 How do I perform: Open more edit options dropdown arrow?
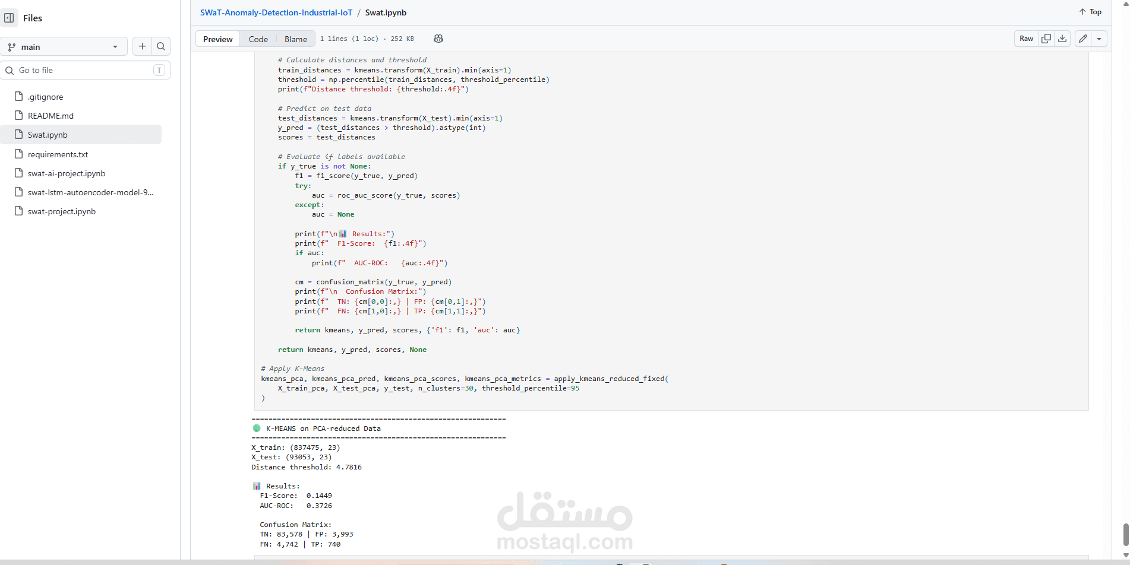[x=1099, y=39]
